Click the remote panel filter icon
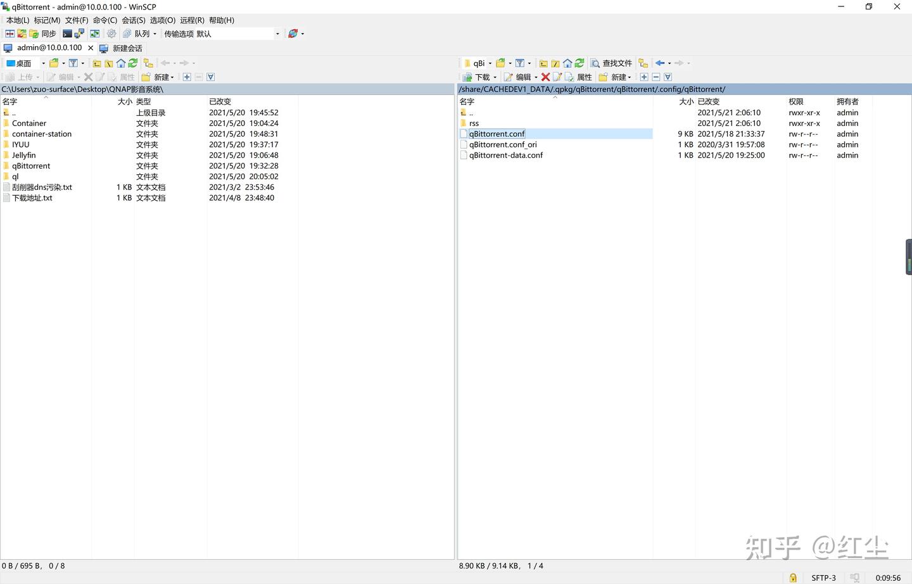 pos(520,63)
